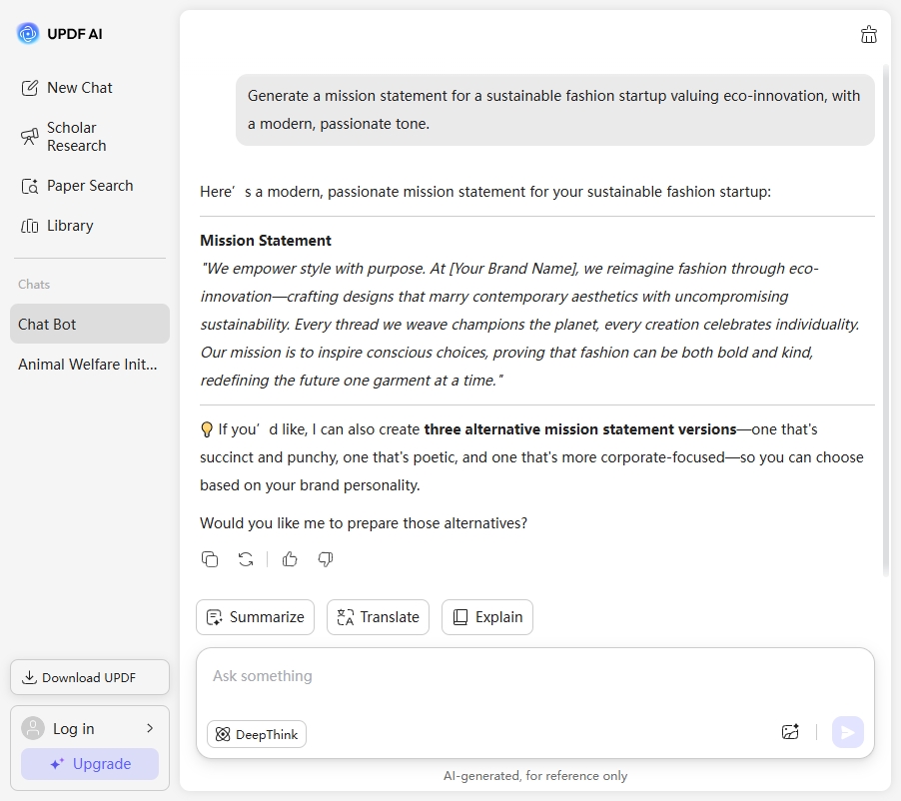Screen dimensions: 901x801
Task: Click the Summarize button
Action: coord(255,617)
